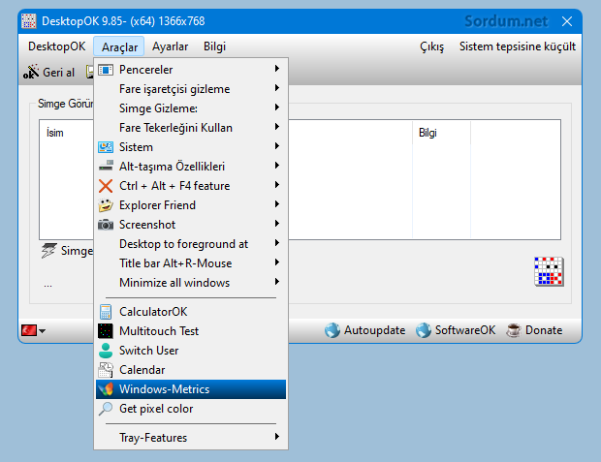Close the DesktopOK window
The image size is (601, 462).
pos(567,21)
